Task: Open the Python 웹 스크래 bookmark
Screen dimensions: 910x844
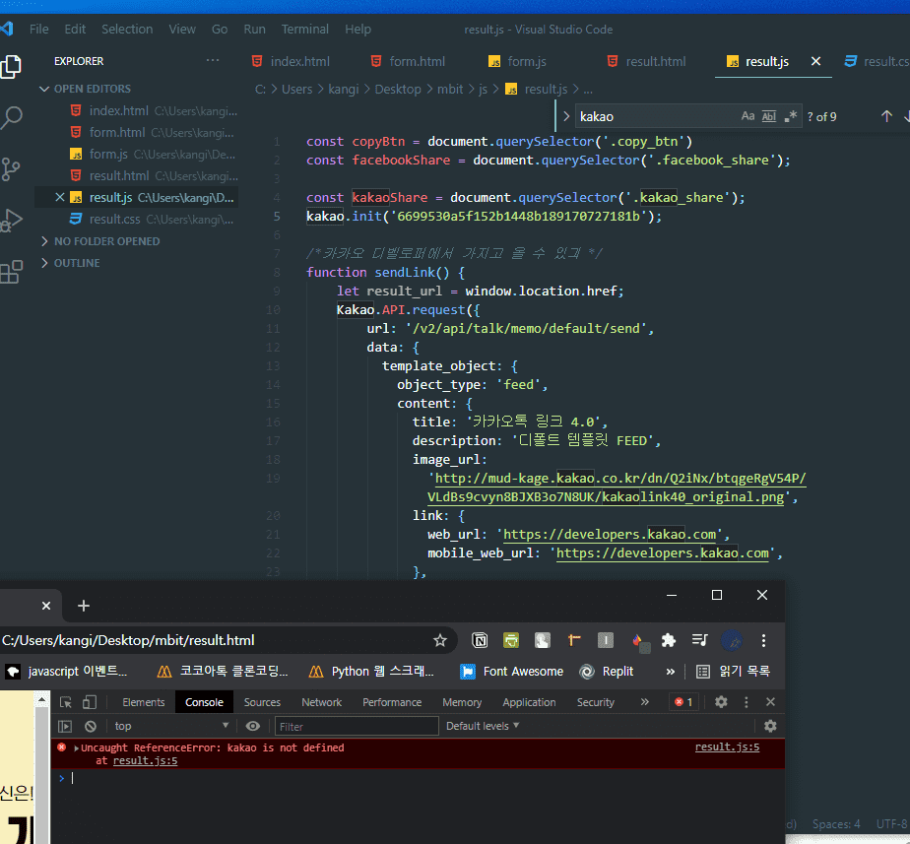Action: tap(371, 672)
